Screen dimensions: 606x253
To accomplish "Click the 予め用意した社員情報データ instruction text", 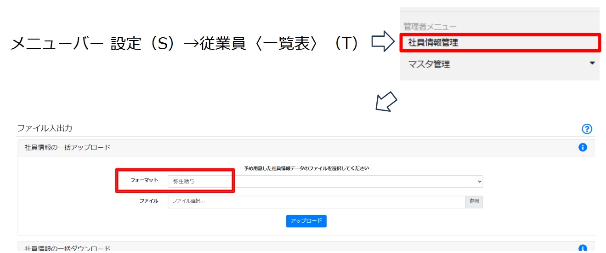I will click(x=306, y=168).
